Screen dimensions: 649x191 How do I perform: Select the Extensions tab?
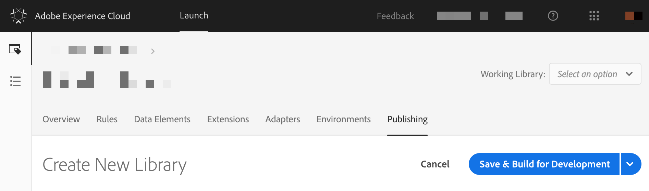point(228,119)
